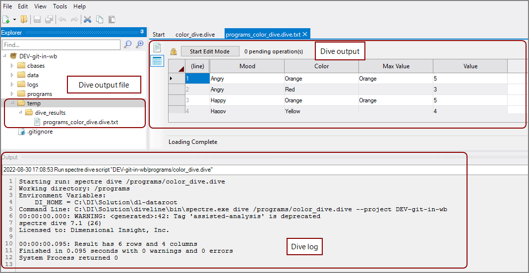Viewport: 529px width, 273px height.
Task: Expand the programs folder arrow
Action: [12, 94]
